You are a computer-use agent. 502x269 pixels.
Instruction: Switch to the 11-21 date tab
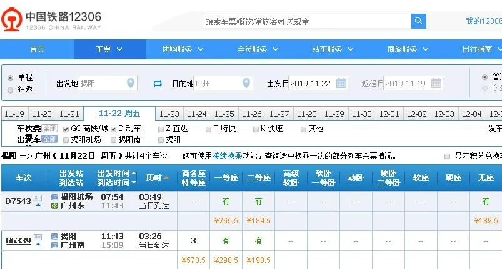(x=69, y=114)
